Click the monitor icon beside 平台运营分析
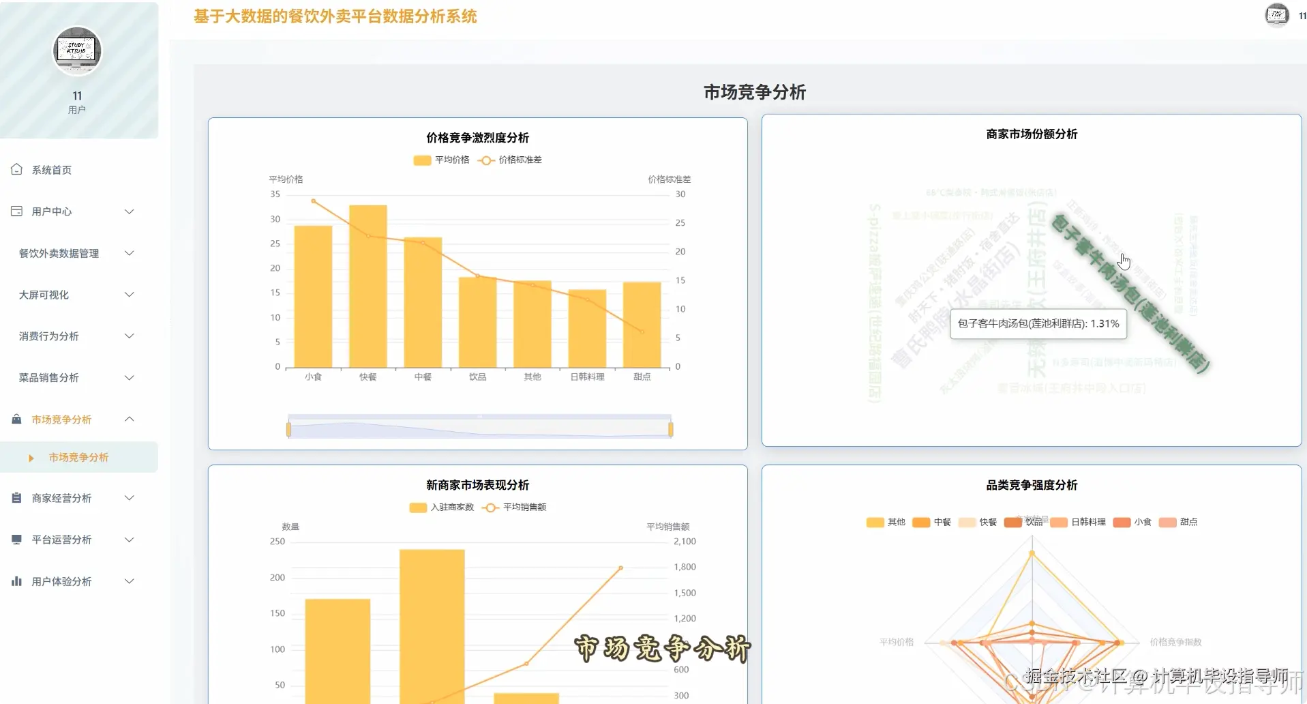This screenshot has width=1307, height=704. point(16,540)
